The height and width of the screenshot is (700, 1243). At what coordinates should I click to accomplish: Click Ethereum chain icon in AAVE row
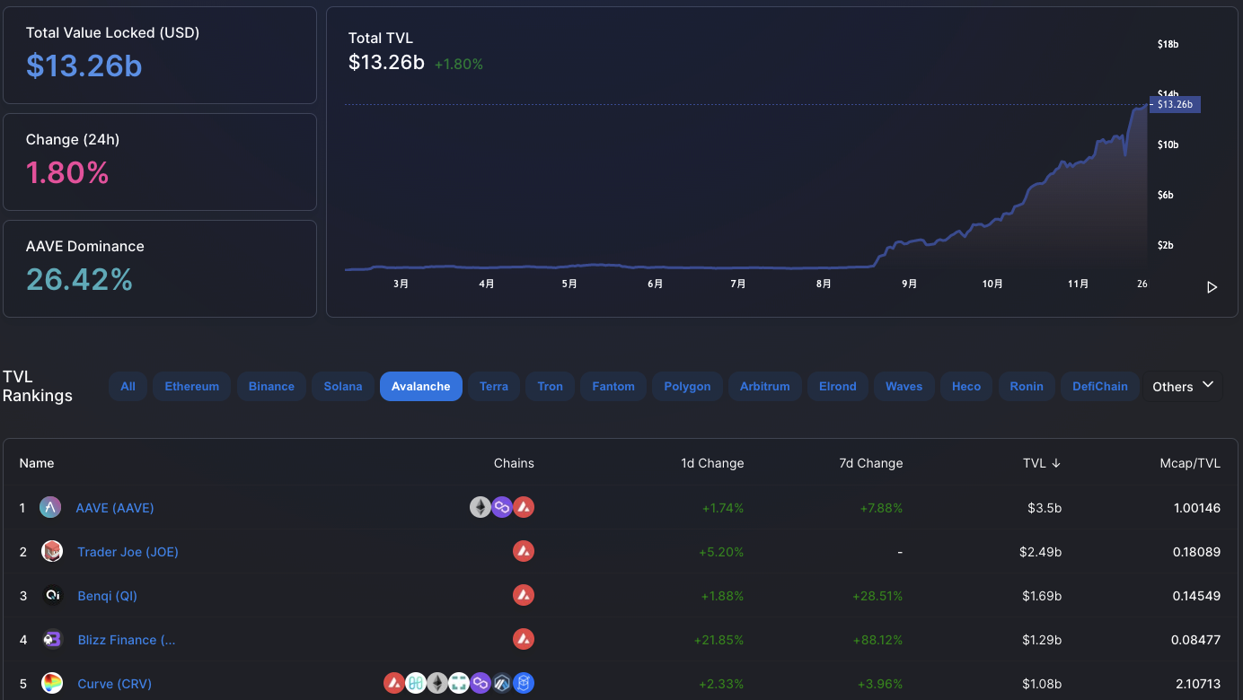tap(480, 508)
